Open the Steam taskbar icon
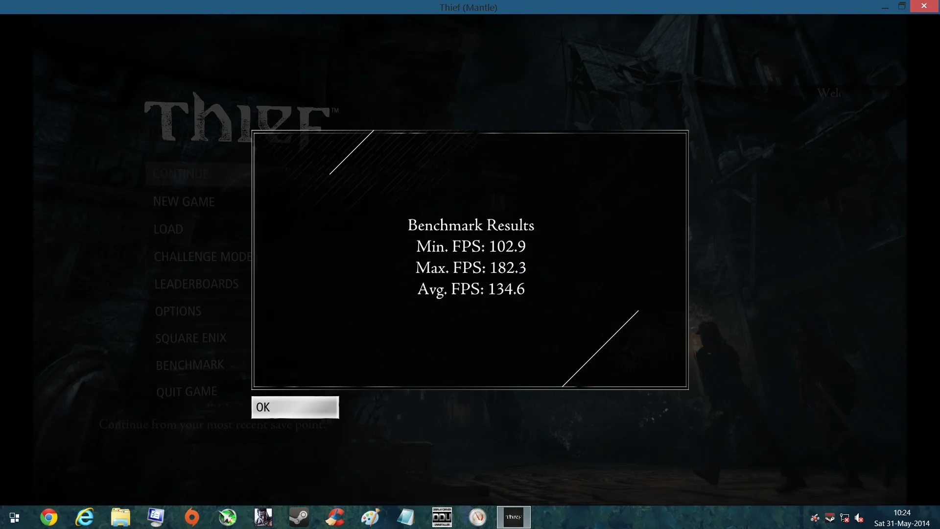Screen dimensions: 940x529 click(299, 517)
